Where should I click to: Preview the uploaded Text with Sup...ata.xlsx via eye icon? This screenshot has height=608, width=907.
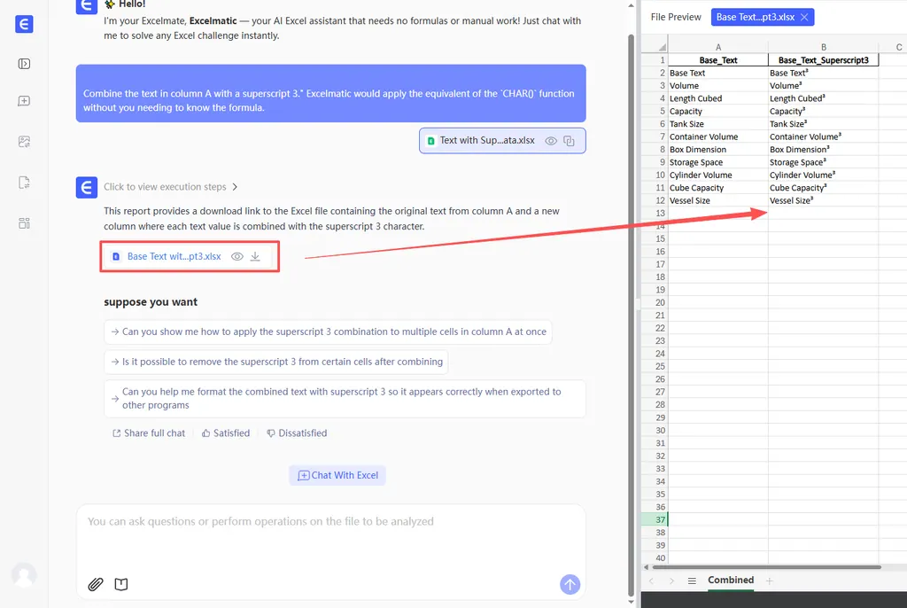551,140
